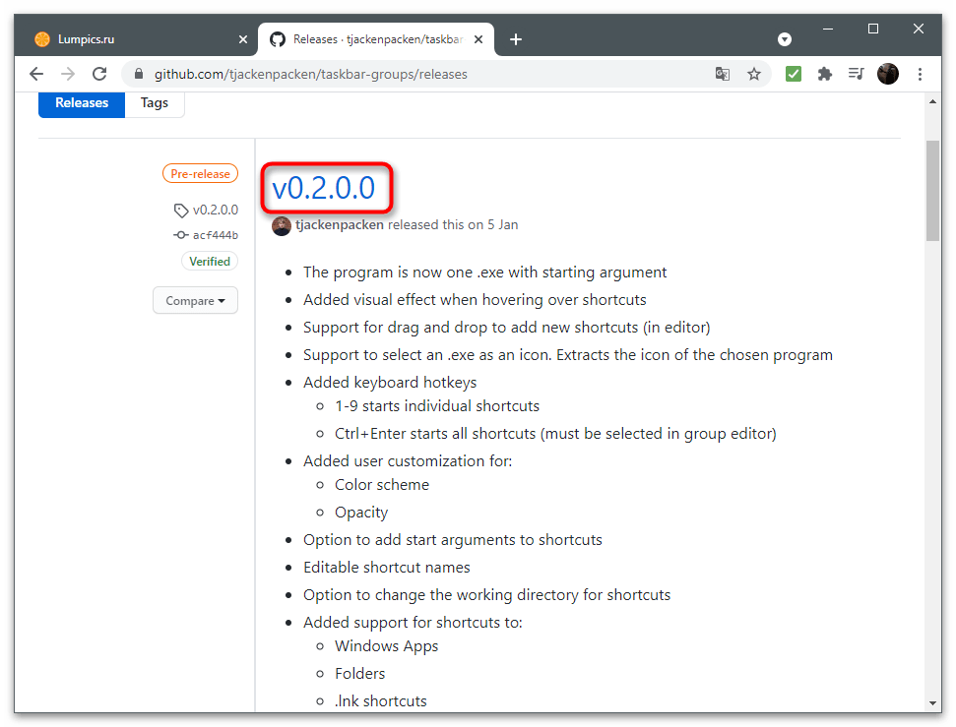Click 'Support to select an .exe as an icon' line

coord(568,355)
